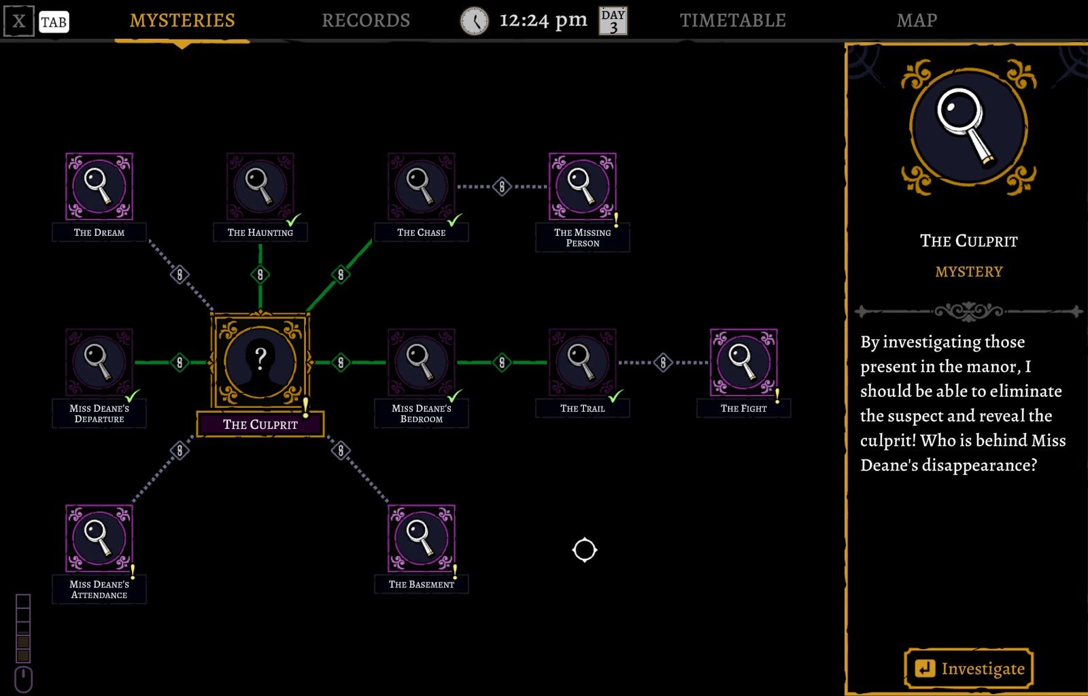Viewport: 1088px width, 696px height.
Task: Select Miss Deane's Departure node
Action: (x=99, y=362)
